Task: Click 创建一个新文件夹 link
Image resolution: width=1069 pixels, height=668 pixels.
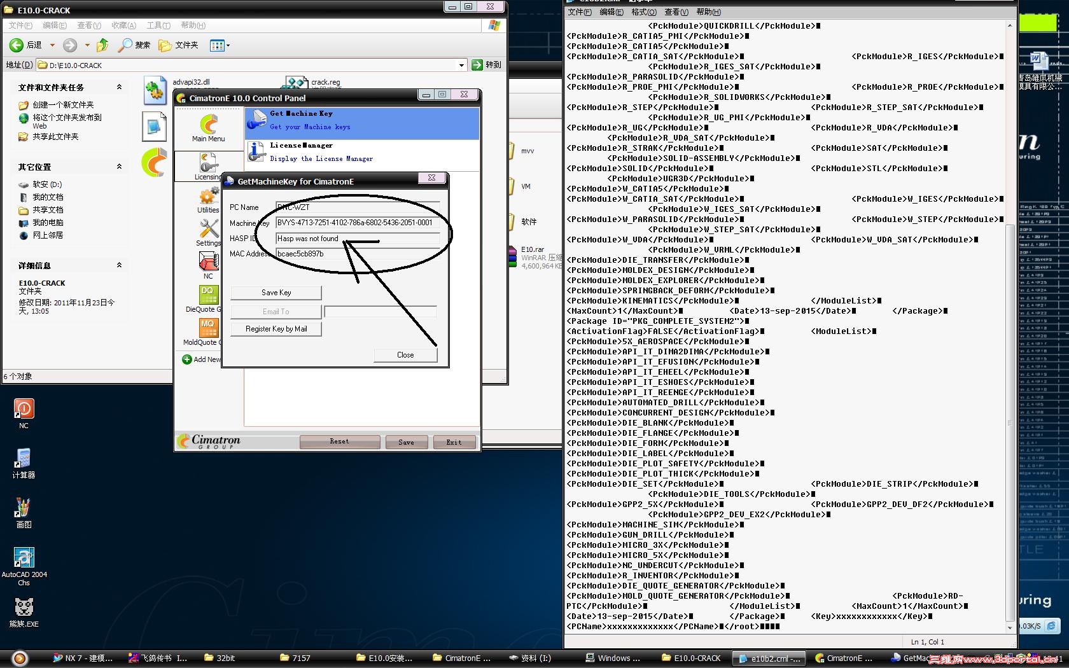Action: [x=63, y=105]
